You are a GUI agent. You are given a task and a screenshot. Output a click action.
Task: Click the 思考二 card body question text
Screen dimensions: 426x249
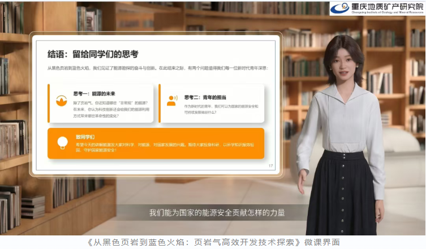pos(221,109)
